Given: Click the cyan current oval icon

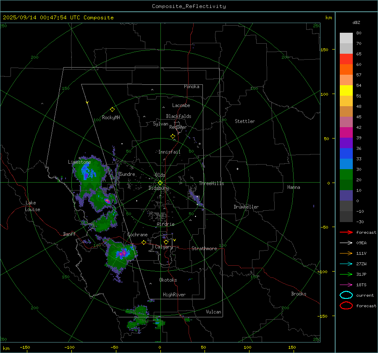Looking at the screenshot, I should click(x=346, y=295).
